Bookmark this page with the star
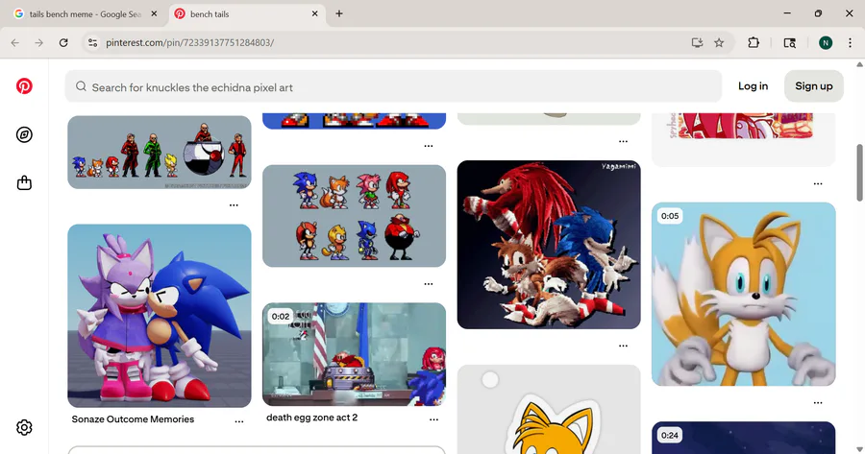Screen dimensions: 865x454 [x=719, y=42]
